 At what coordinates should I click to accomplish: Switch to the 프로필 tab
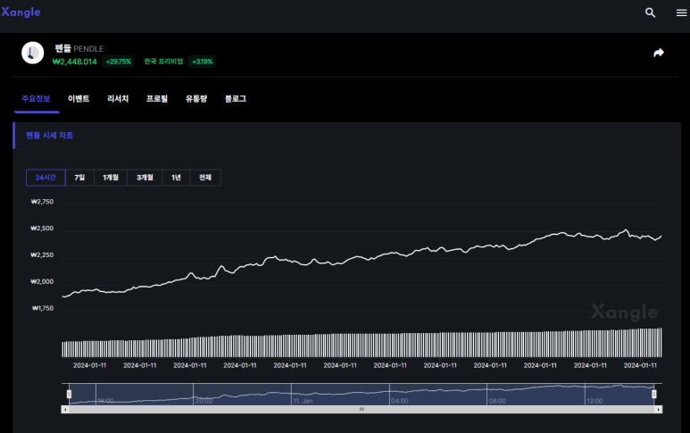pos(157,98)
